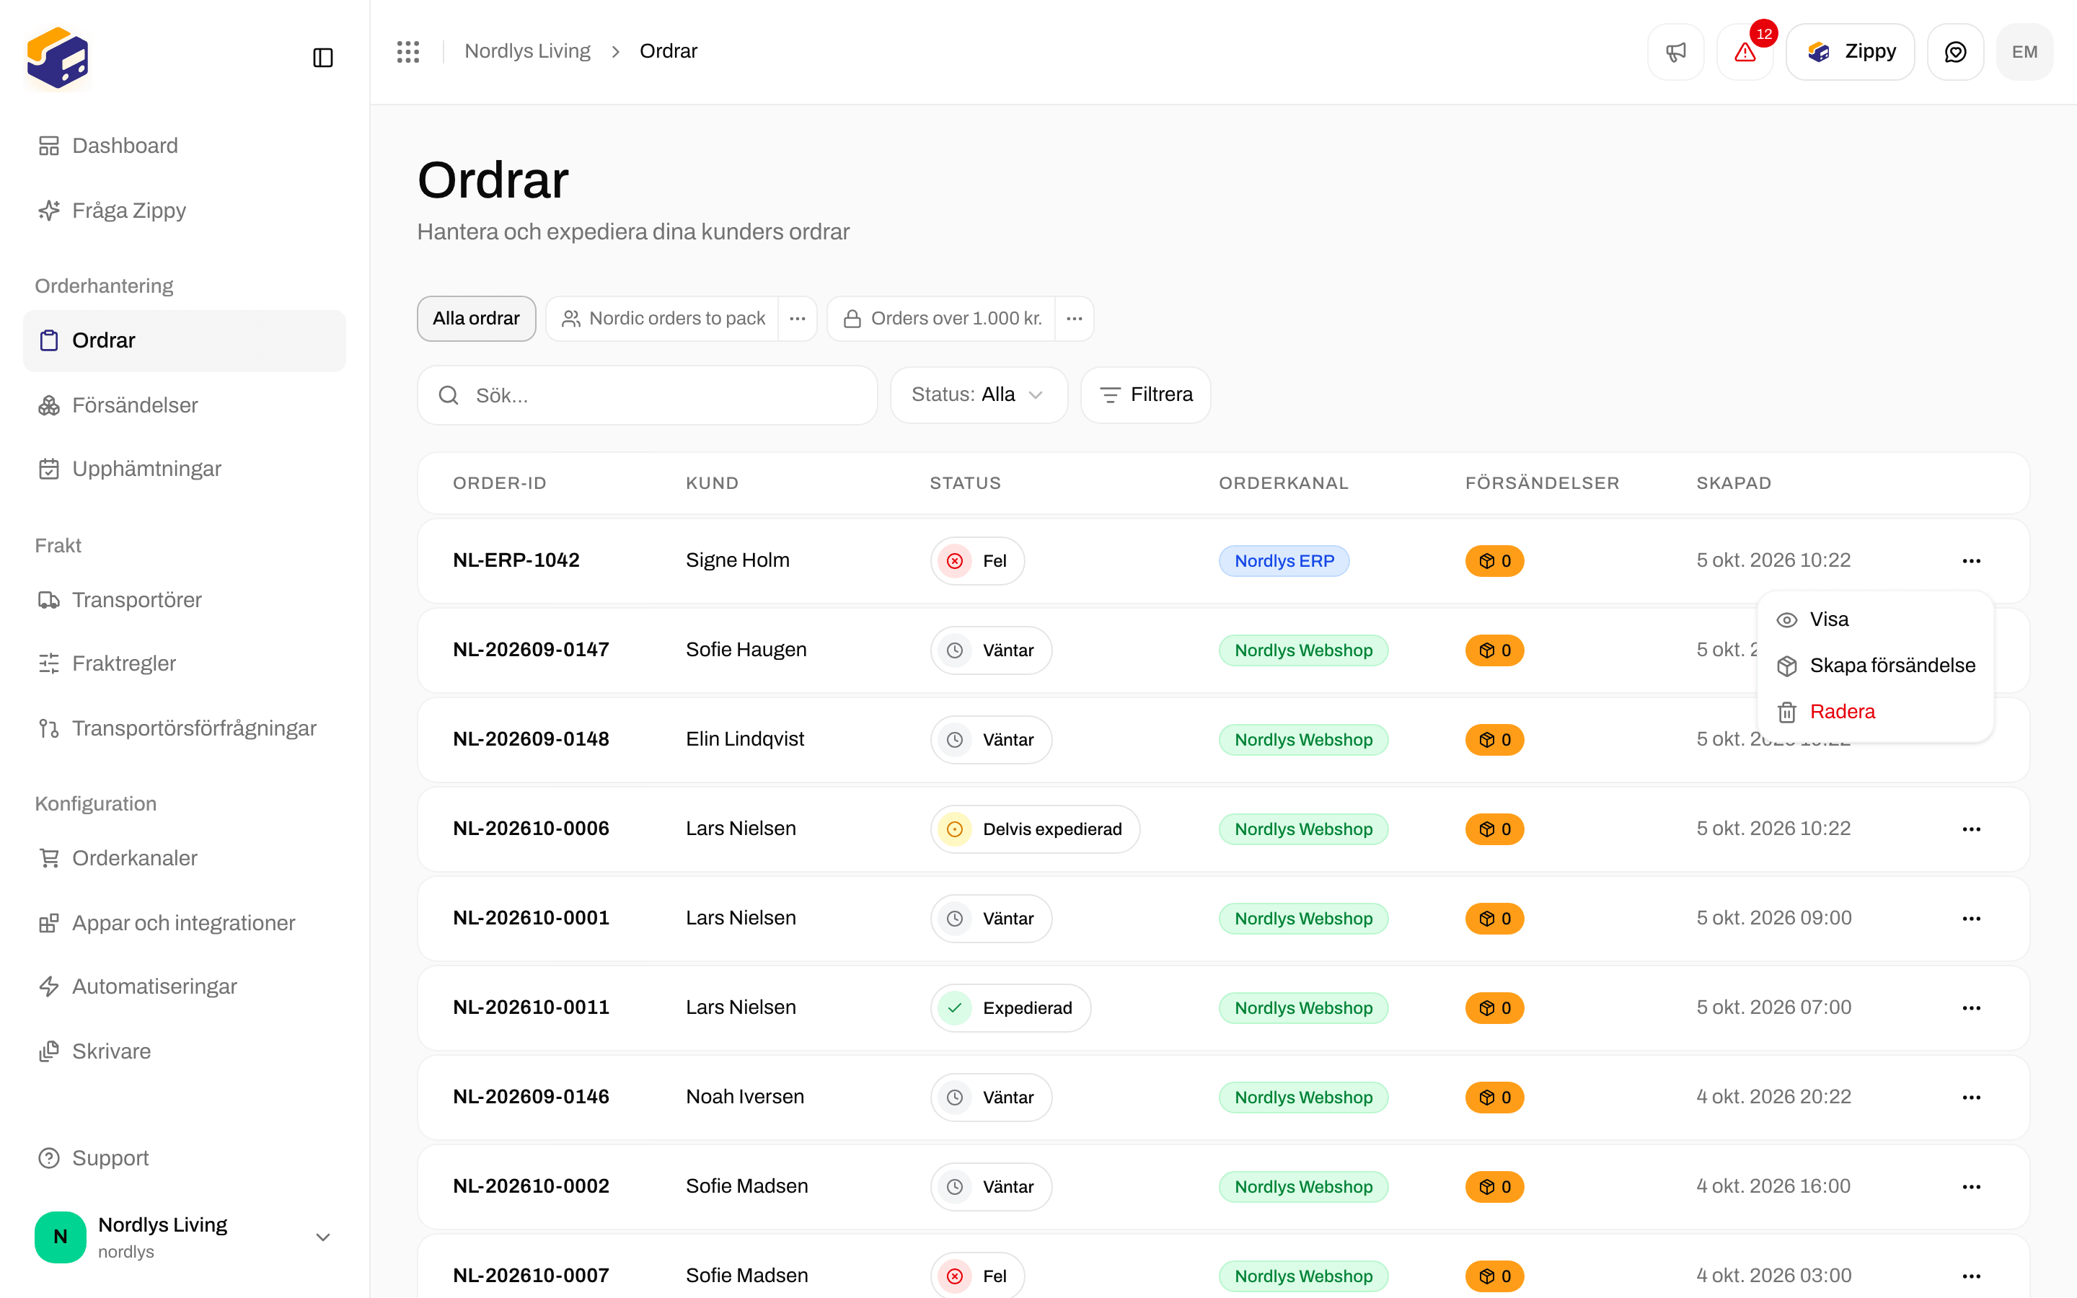Open the Zippy assistant button
This screenshot has width=2077, height=1298.
(1850, 51)
